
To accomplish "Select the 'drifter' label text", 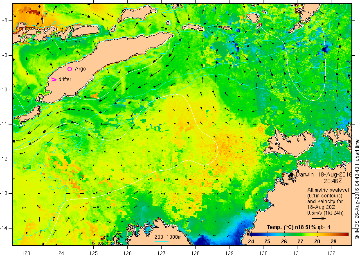I will tap(65, 79).
